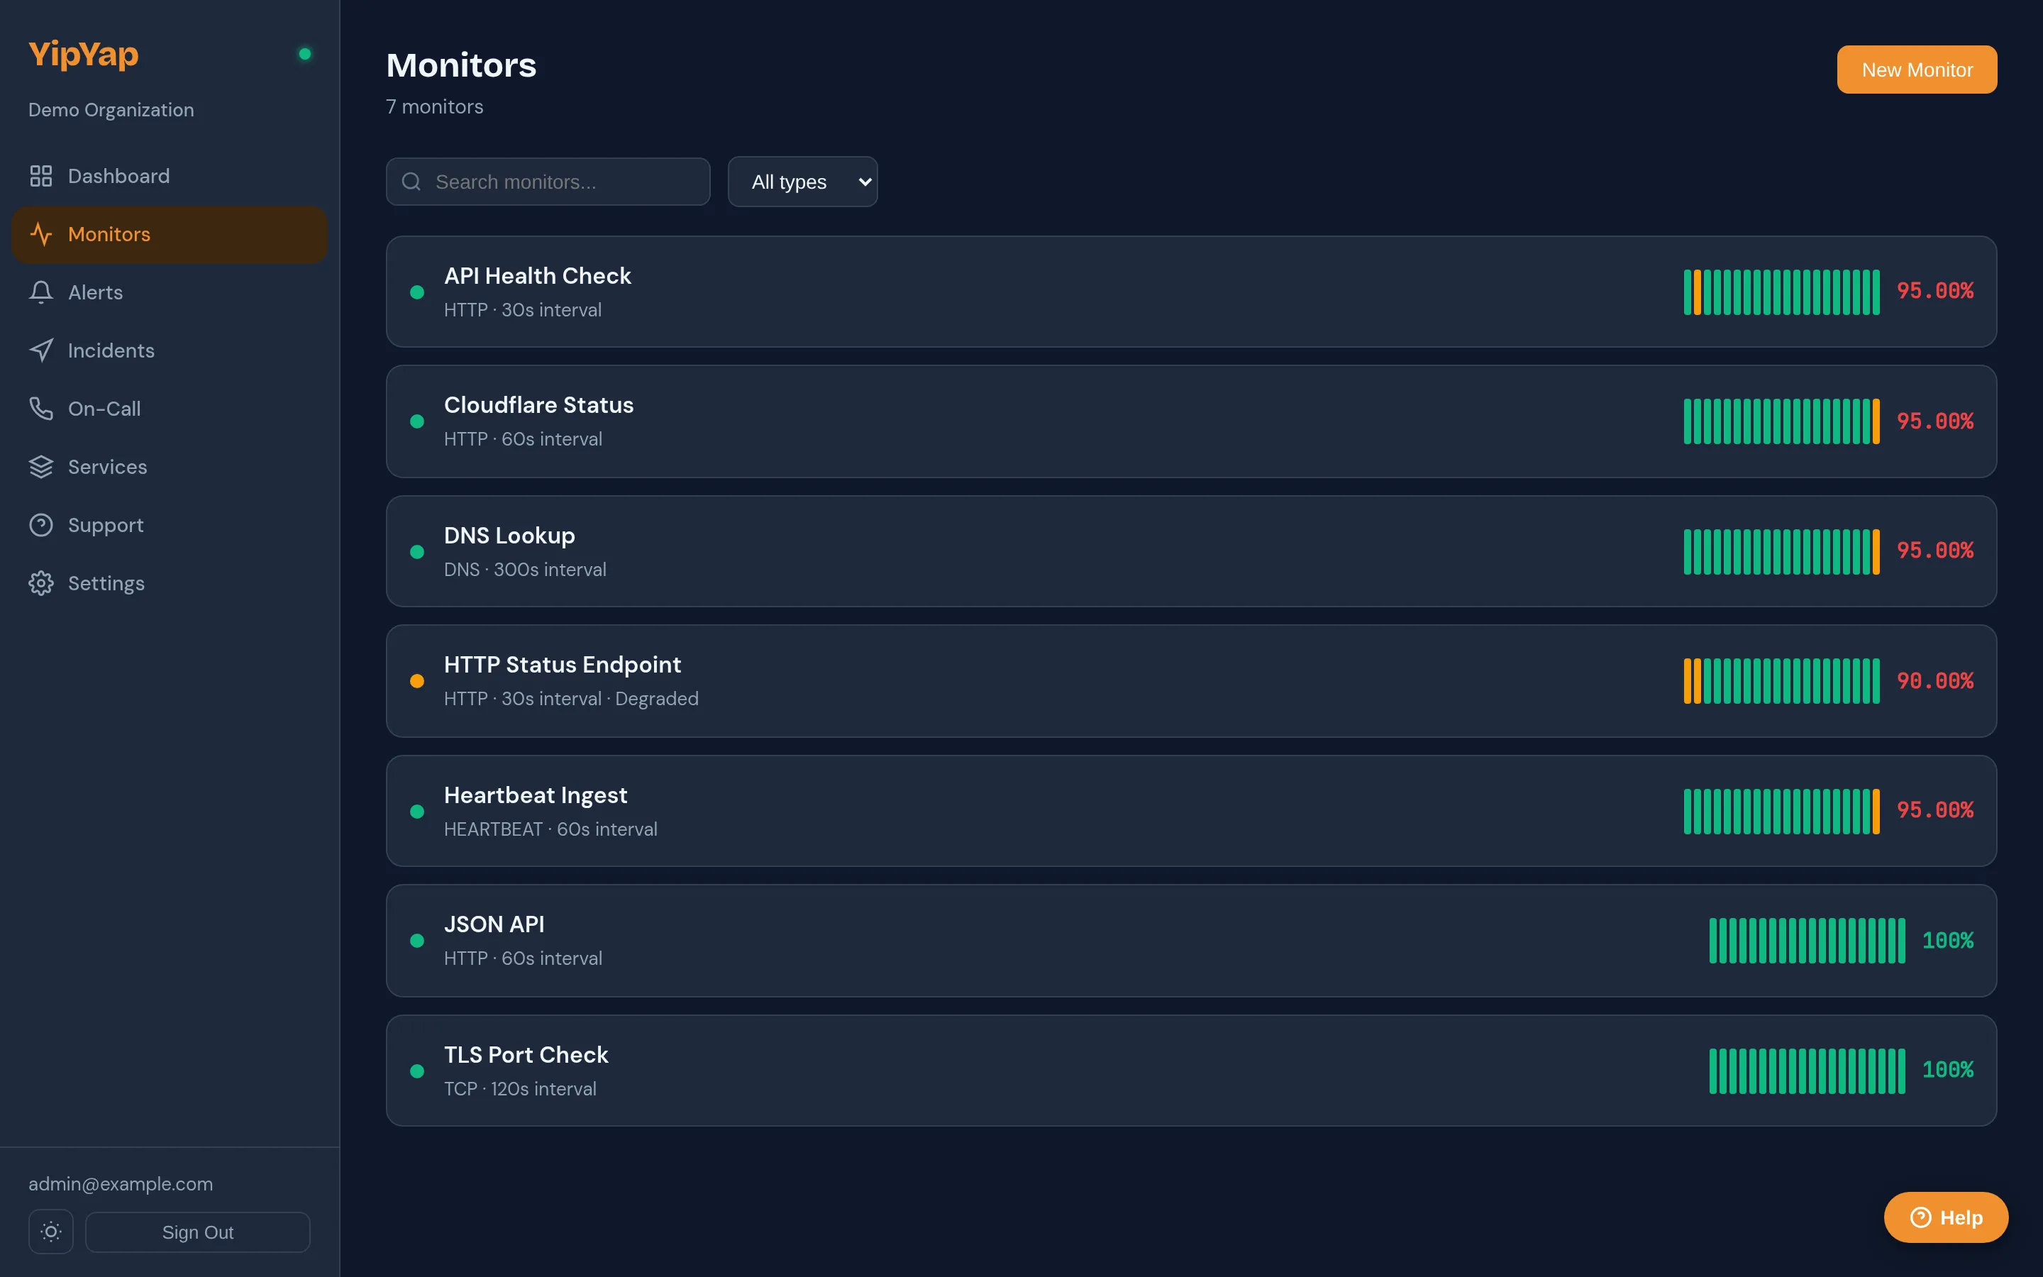Navigate to Dashboard in the sidebar
This screenshot has height=1277, width=2043.
tap(118, 176)
